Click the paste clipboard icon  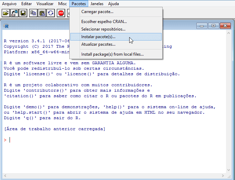click(42, 13)
